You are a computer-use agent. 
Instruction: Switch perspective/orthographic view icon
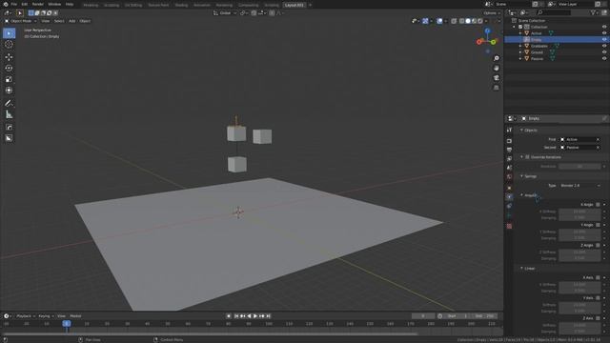click(x=497, y=88)
